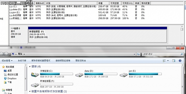This screenshot has width=186, height=94.
Task: Click 開啟控制台 in the command bar
Action: point(81,61)
